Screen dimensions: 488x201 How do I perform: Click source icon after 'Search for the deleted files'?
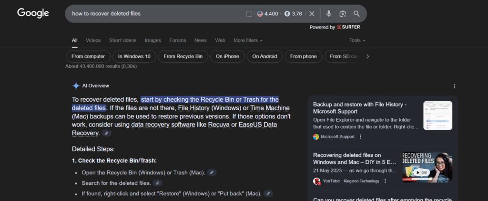[157, 183]
